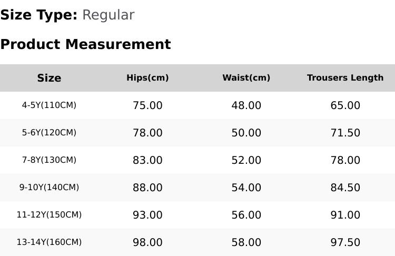Viewport: 395px width, 256px height.
Task: Select the Regular size type value
Action: tap(108, 15)
